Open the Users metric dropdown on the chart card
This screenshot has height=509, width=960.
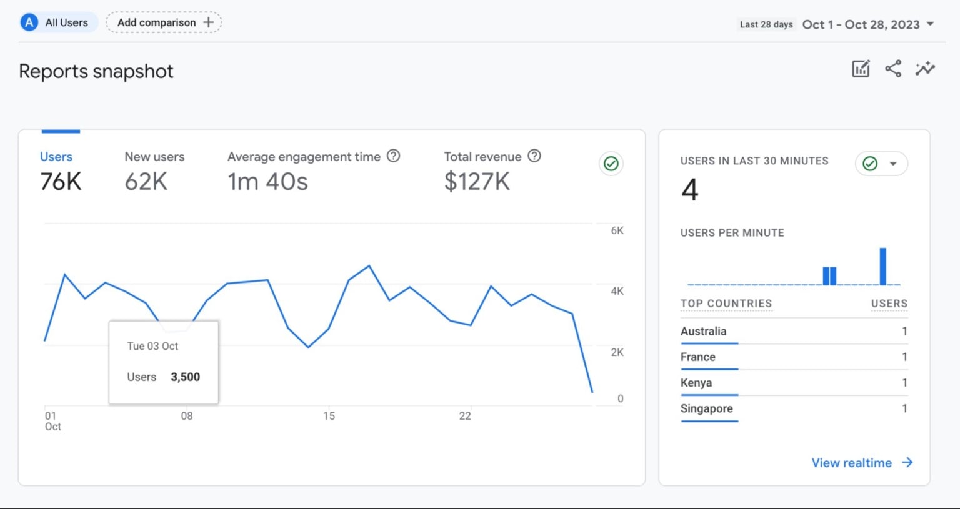click(x=56, y=157)
